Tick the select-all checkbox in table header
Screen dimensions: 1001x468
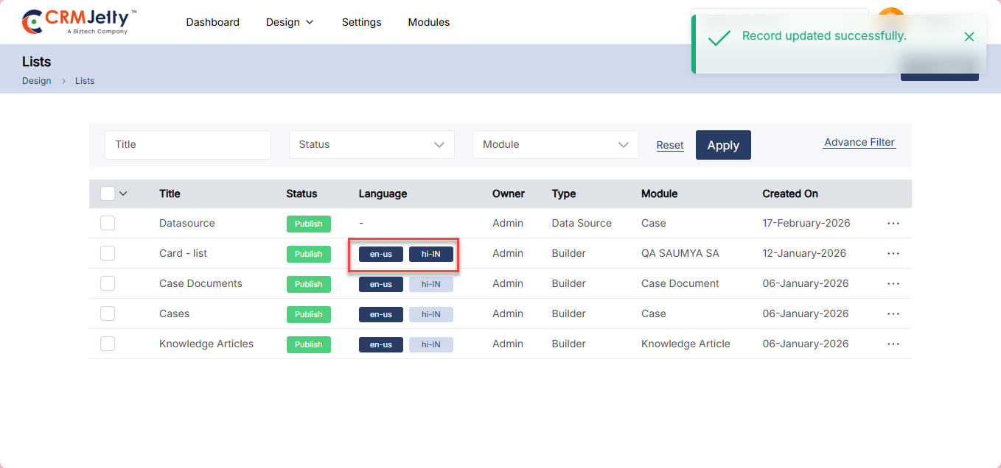108,194
